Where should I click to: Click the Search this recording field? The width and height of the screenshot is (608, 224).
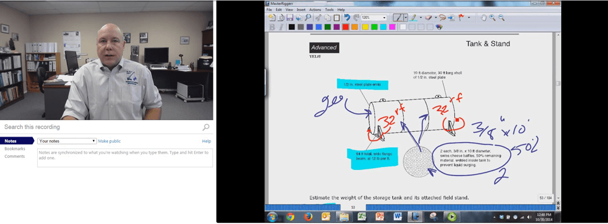(102, 127)
